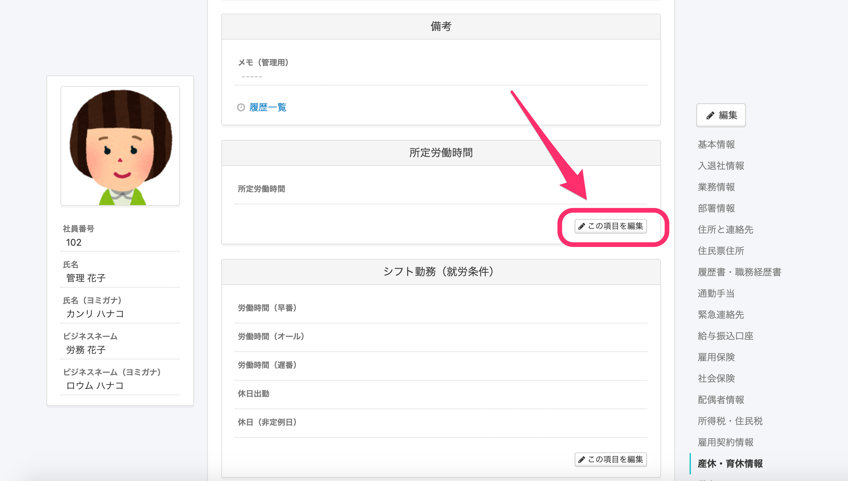
Task: Click 所定労働時間 section's この項目を編集 button
Action: tap(611, 226)
